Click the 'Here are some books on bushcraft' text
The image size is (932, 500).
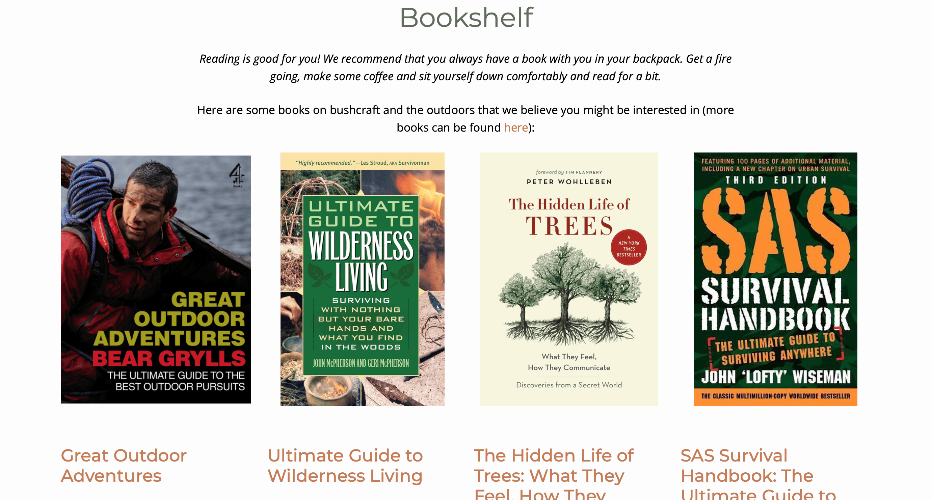pos(465,118)
